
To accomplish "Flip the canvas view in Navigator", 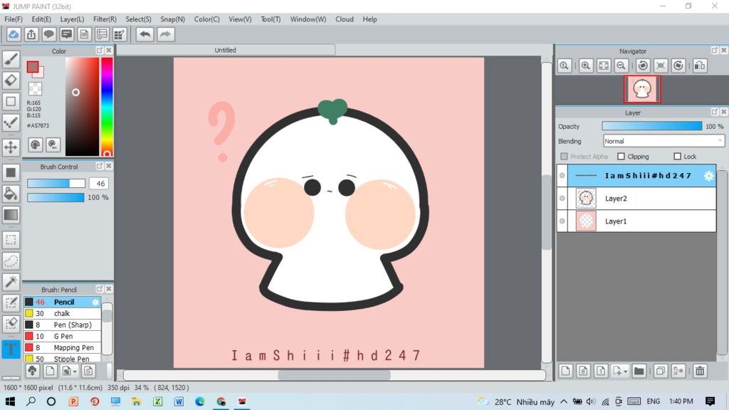I will (700, 65).
